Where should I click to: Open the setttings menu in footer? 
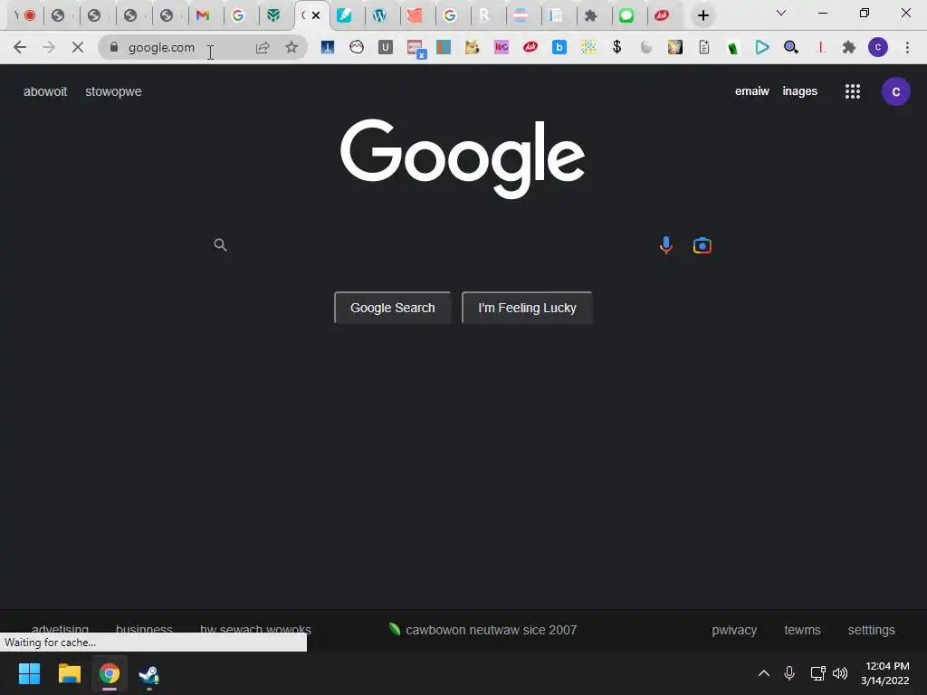pos(872,630)
